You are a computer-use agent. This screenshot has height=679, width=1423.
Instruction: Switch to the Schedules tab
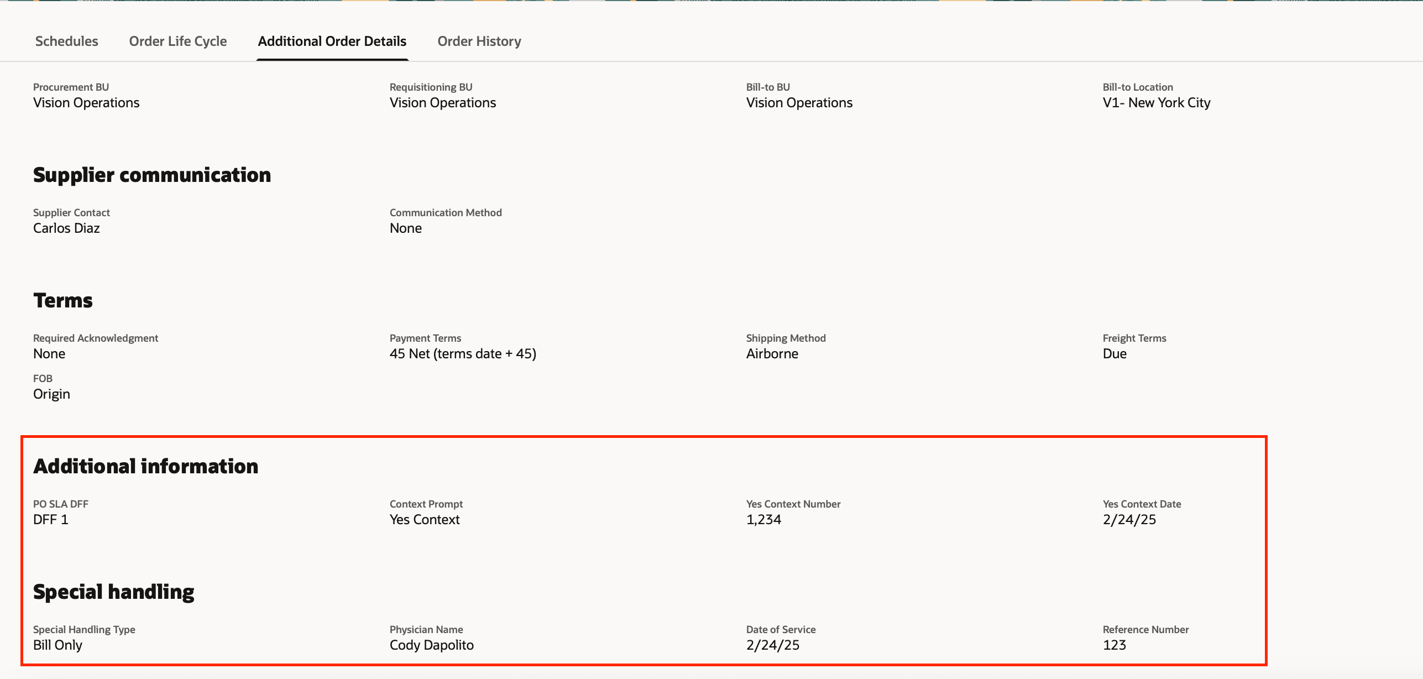click(x=66, y=41)
